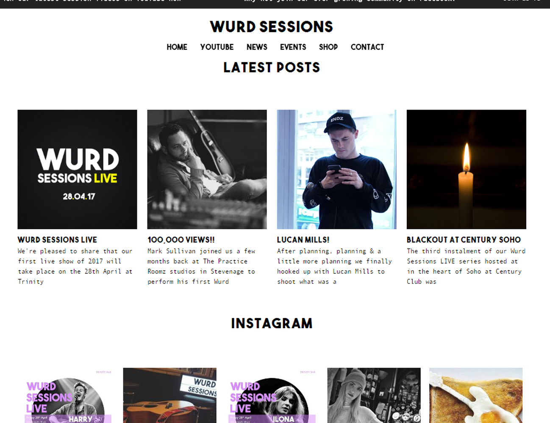
Task: Open the Instagram photo of woman in beanie
Action: pos(374,396)
